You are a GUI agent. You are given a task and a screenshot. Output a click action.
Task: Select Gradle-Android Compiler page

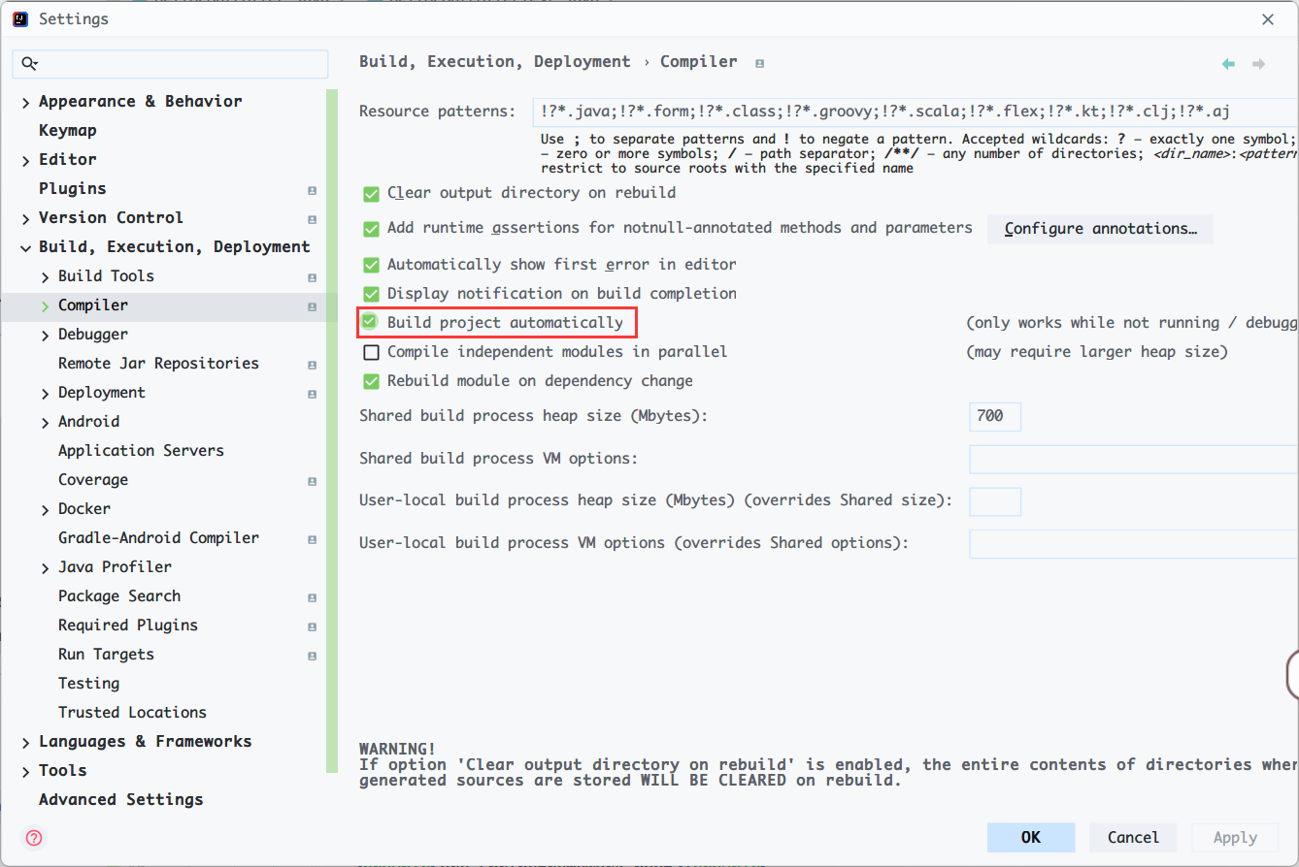pyautogui.click(x=158, y=537)
